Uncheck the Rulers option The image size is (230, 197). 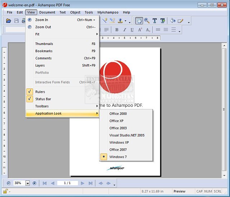pos(40,92)
